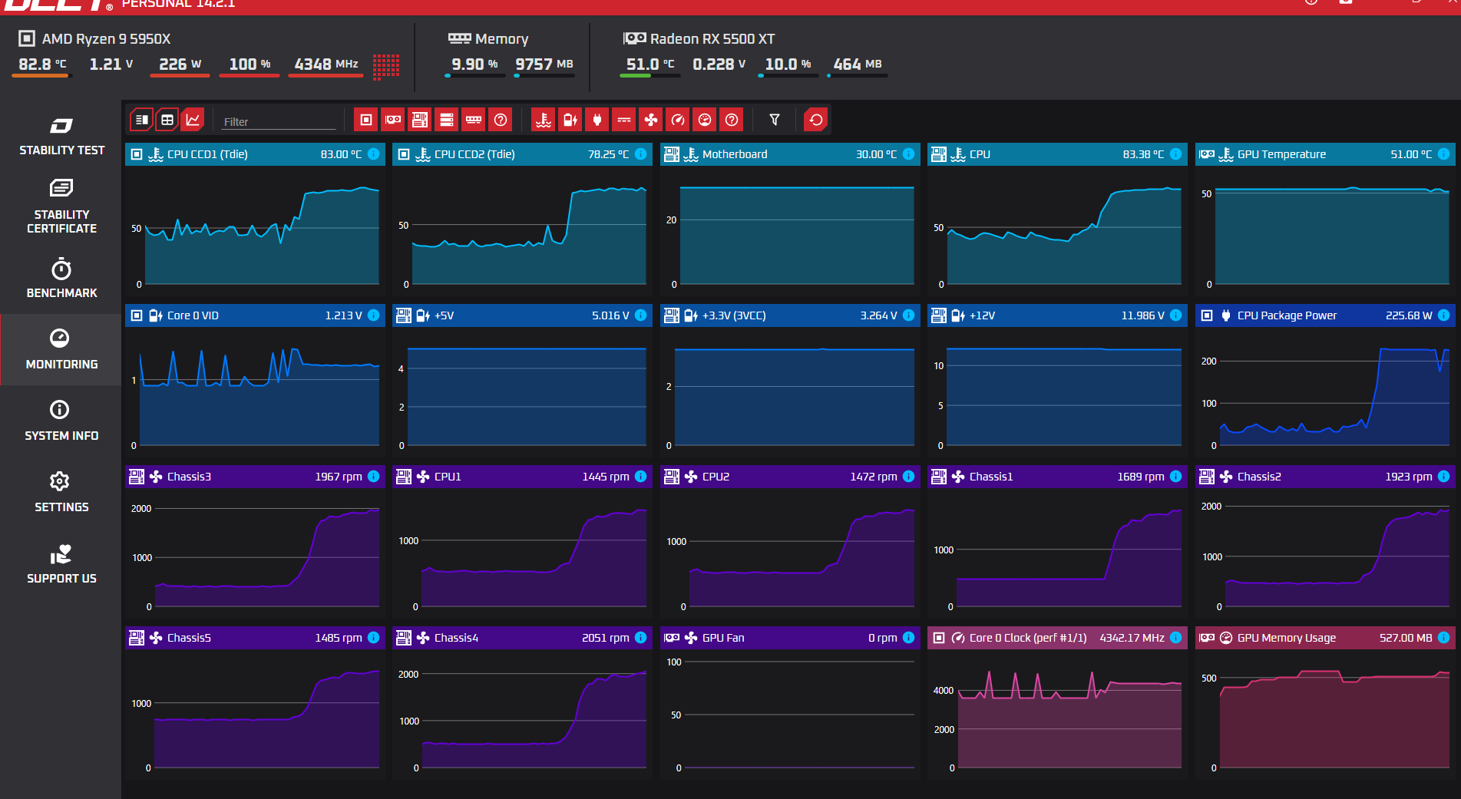Screen dimensions: 1461x799
Task: Click the 464 MB GPU memory value
Action: [x=858, y=64]
